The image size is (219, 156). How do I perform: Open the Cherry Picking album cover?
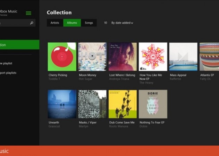click(62, 57)
